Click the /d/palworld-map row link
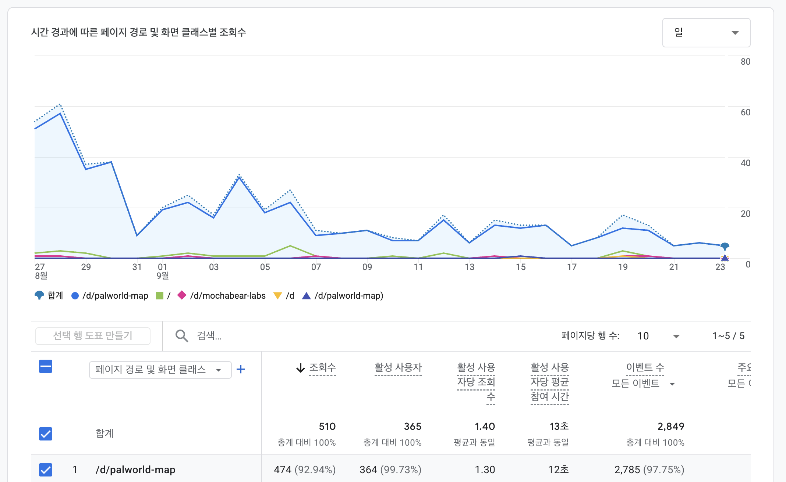This screenshot has height=482, width=786. (135, 470)
